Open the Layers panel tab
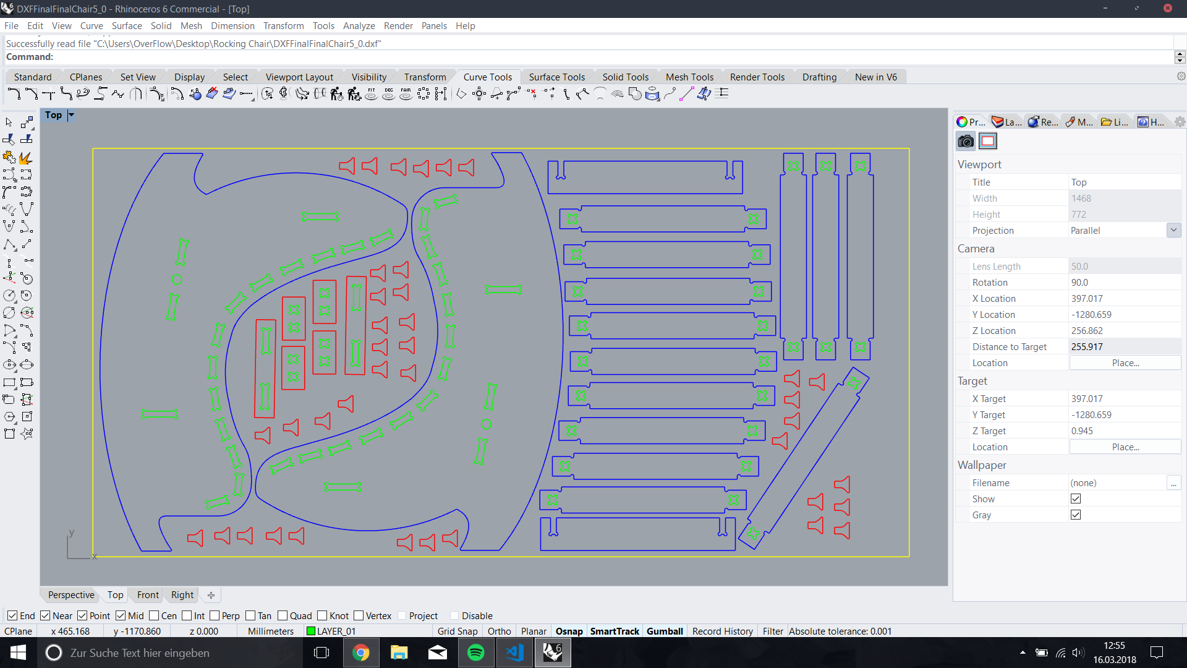Screen dimensions: 1187x668 pyautogui.click(x=1006, y=122)
